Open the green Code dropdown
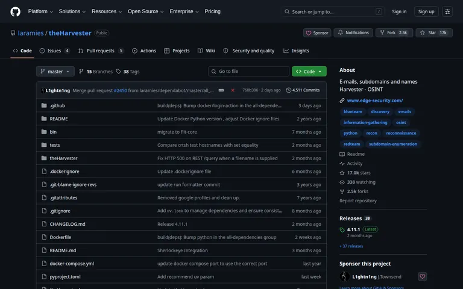Viewport: 463px width, 289px height. pos(309,72)
